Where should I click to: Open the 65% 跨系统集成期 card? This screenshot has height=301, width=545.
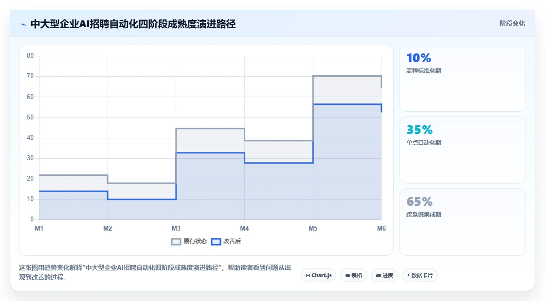tap(463, 222)
